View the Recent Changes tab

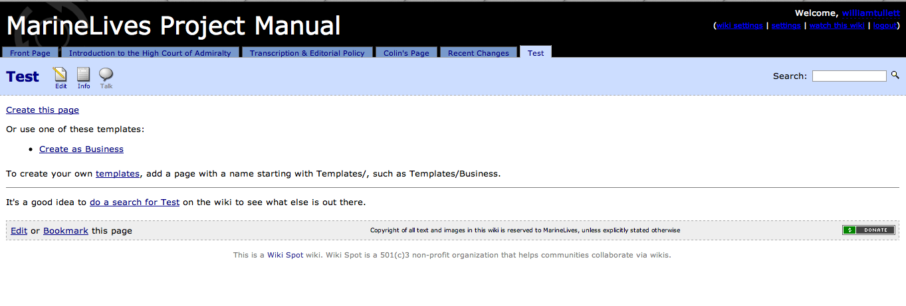(x=478, y=53)
